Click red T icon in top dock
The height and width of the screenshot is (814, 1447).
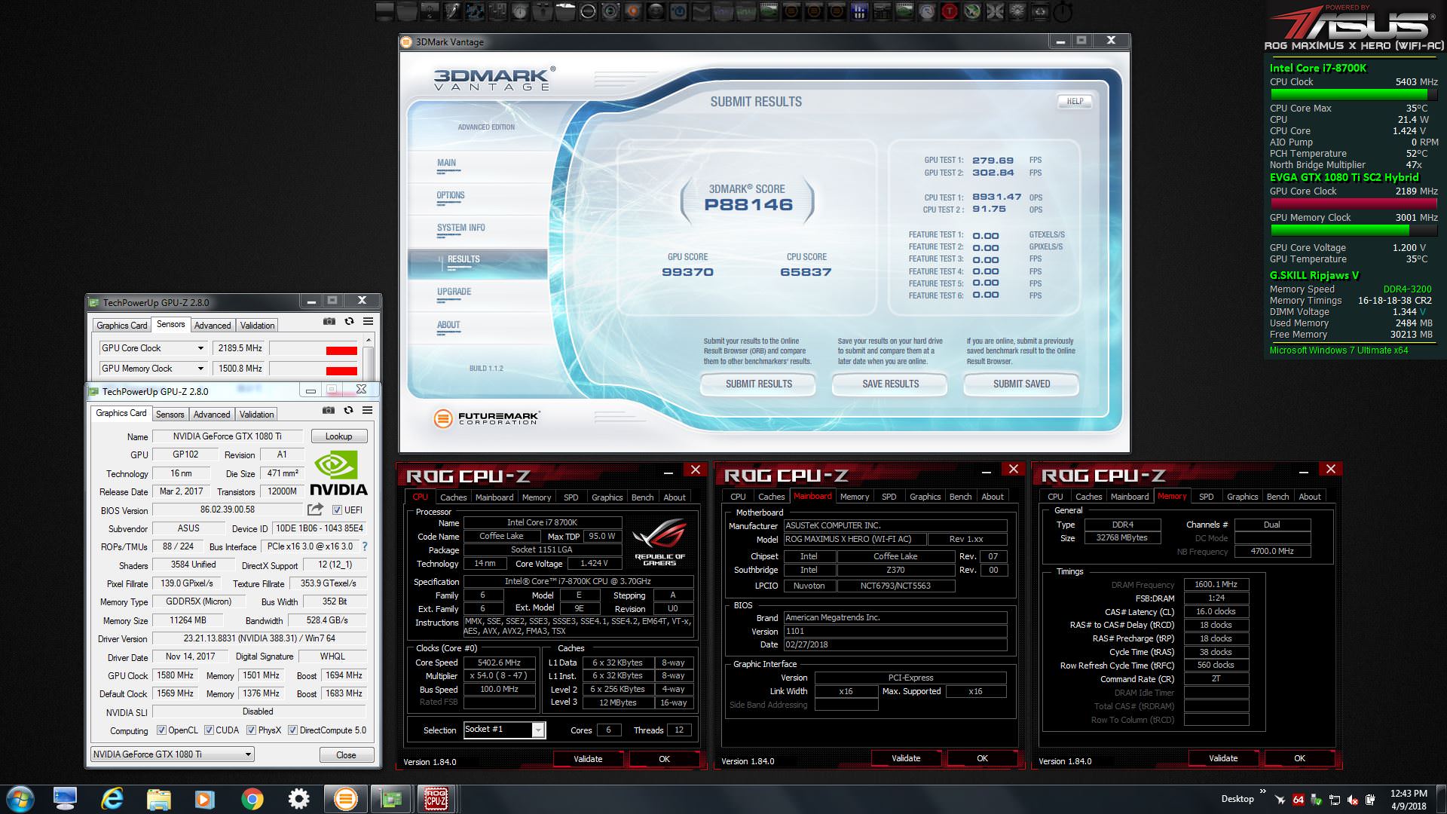pyautogui.click(x=950, y=11)
